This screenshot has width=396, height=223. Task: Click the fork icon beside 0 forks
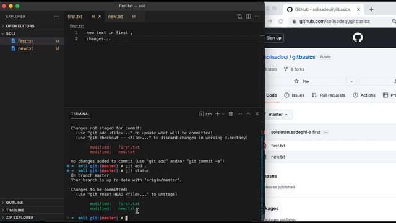coord(286,69)
